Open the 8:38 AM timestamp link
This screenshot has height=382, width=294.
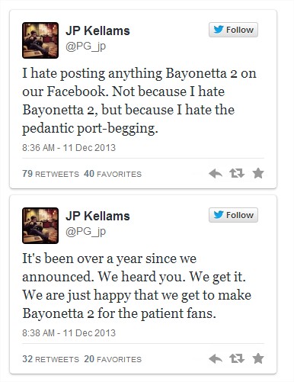pos(69,333)
